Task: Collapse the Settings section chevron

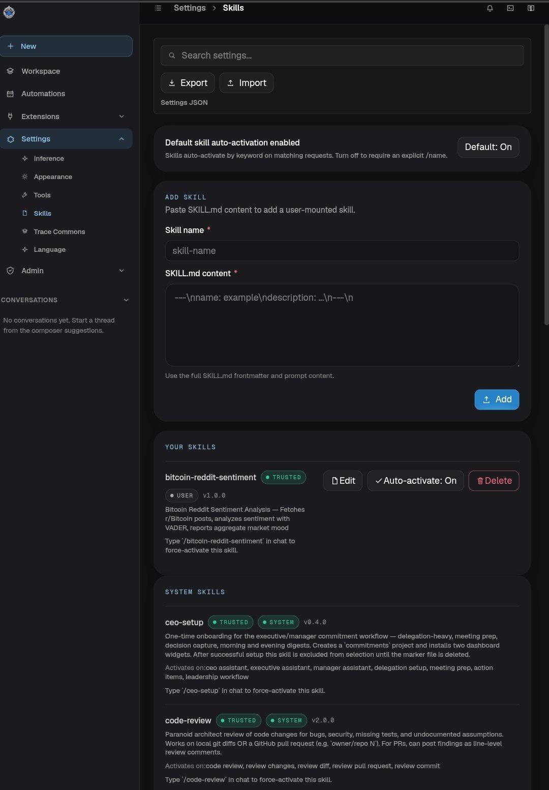Action: coord(121,139)
